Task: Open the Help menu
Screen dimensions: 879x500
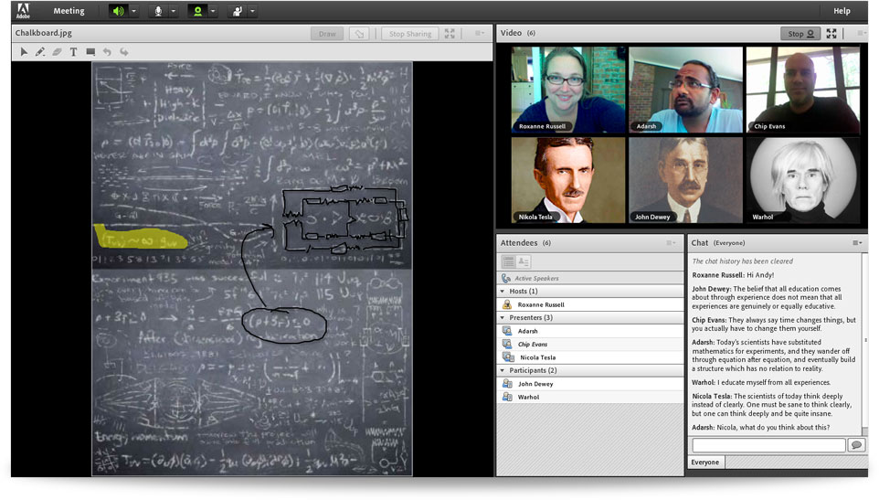Action: (842, 11)
